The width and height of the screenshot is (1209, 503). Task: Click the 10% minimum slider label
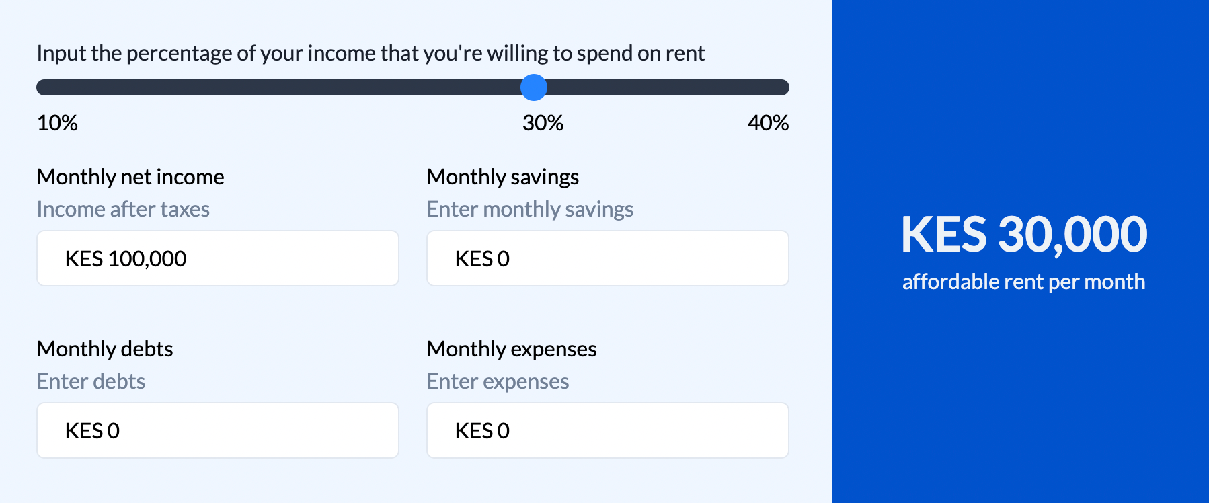(57, 123)
